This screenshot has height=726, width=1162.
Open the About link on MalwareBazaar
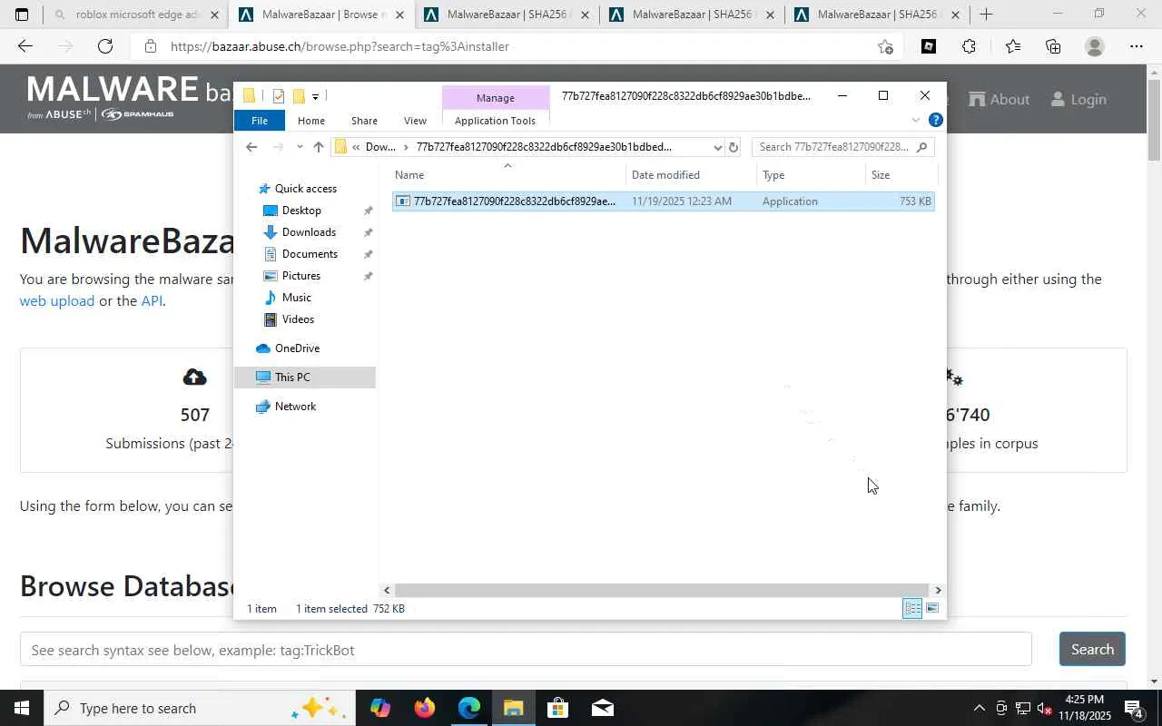1000,99
